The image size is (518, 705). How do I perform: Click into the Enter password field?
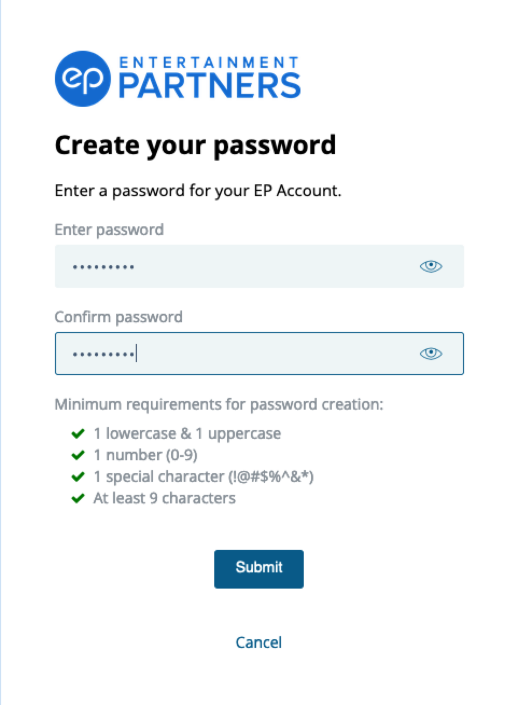(x=259, y=266)
